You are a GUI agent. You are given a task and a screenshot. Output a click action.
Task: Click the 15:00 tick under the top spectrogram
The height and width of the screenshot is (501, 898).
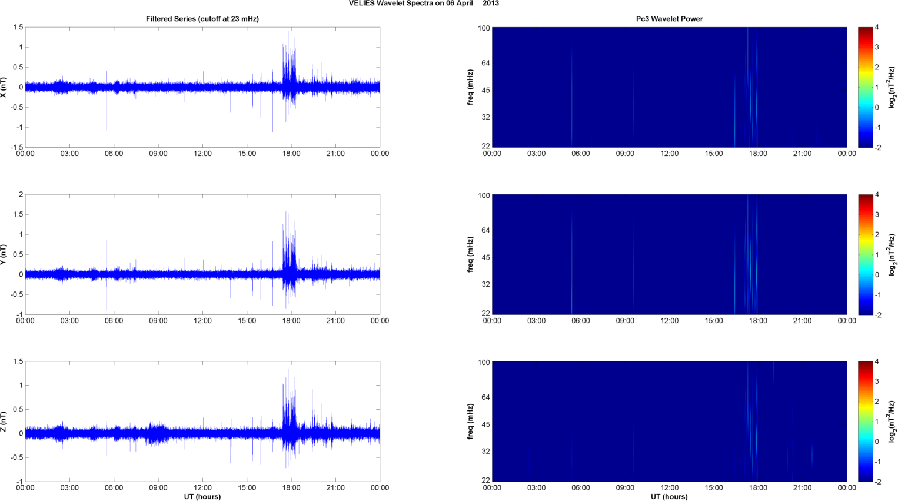(714, 154)
